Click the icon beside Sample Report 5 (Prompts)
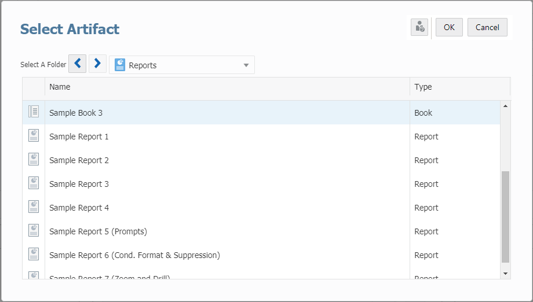 (x=34, y=231)
